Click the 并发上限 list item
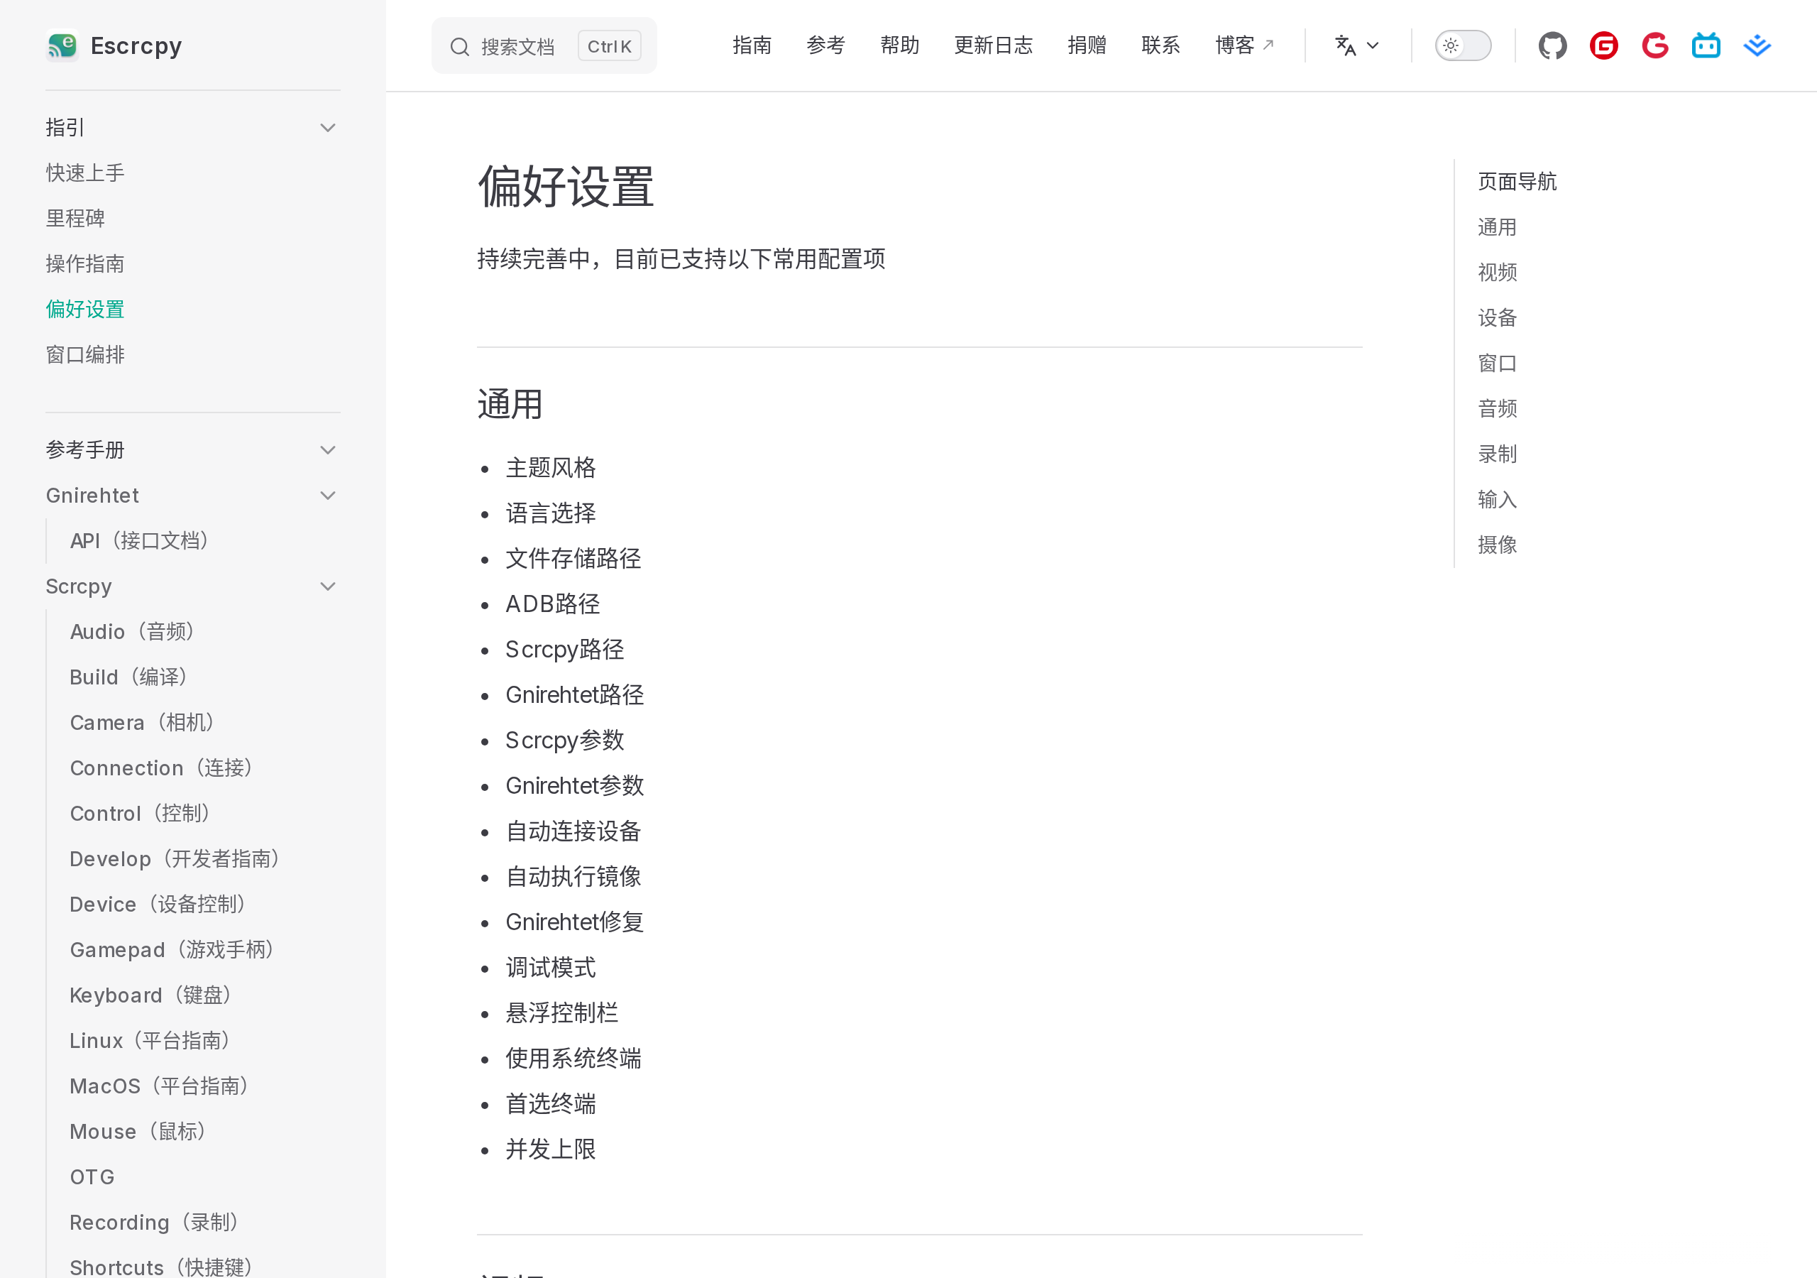 [x=551, y=1149]
